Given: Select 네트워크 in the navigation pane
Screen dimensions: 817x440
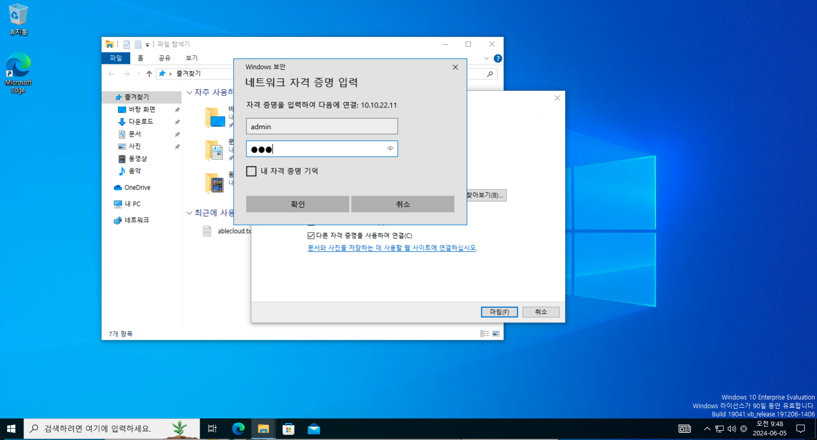Looking at the screenshot, I should tap(136, 220).
